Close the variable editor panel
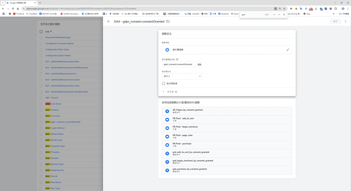The height and width of the screenshot is (191, 351). pyautogui.click(x=108, y=22)
